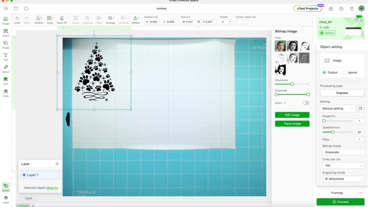
Task: Open the Image import tool in sidebar
Action: click(6, 20)
